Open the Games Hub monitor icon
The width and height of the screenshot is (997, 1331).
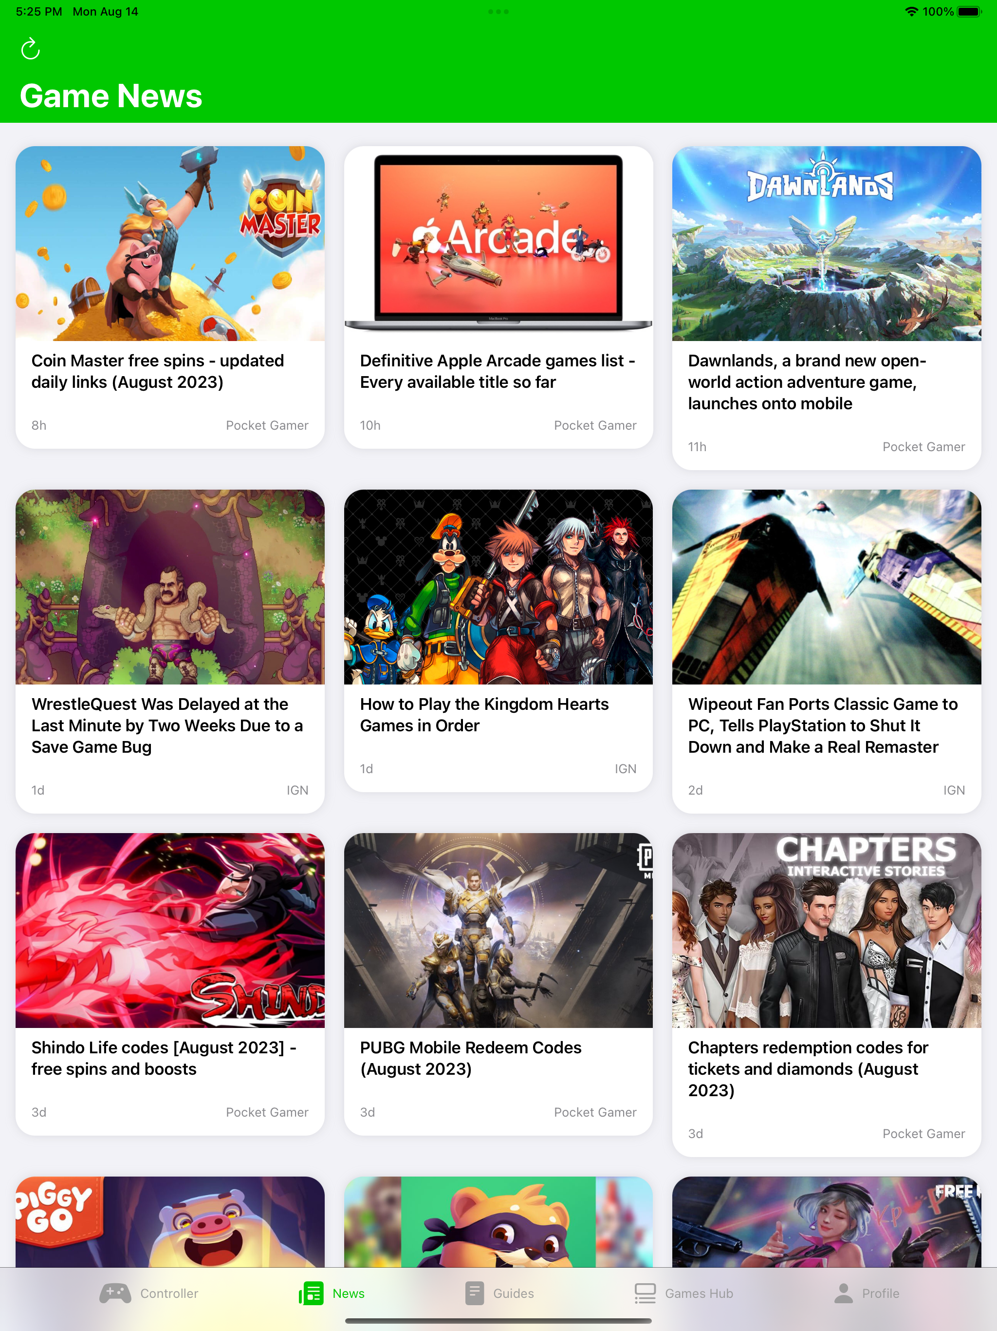pos(645,1293)
